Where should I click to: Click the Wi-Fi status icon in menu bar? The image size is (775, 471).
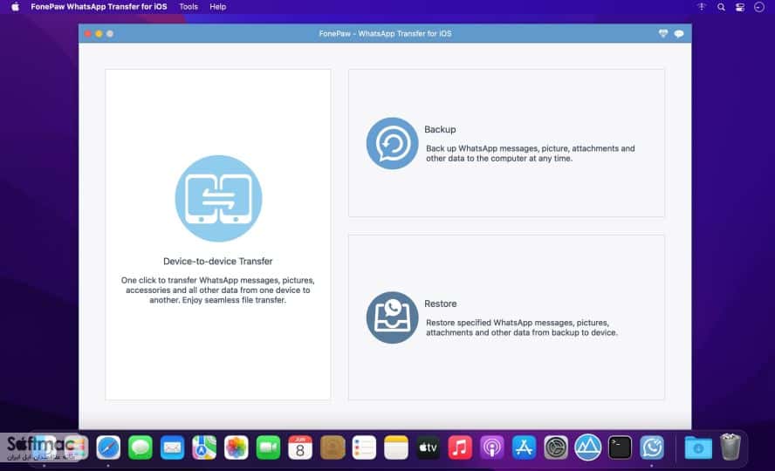click(x=702, y=7)
